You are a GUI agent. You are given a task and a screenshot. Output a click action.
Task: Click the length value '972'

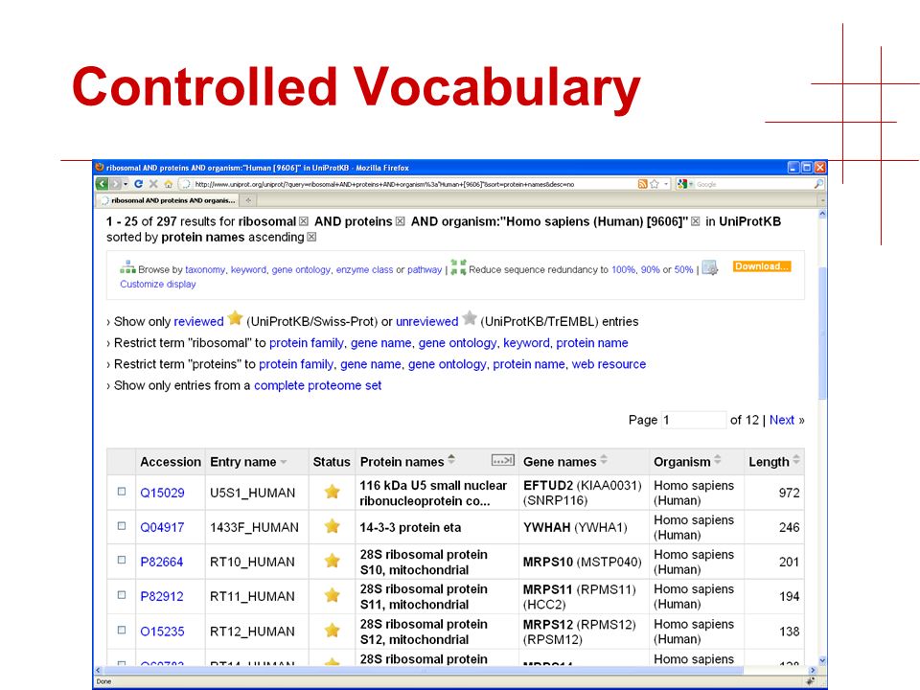point(789,493)
